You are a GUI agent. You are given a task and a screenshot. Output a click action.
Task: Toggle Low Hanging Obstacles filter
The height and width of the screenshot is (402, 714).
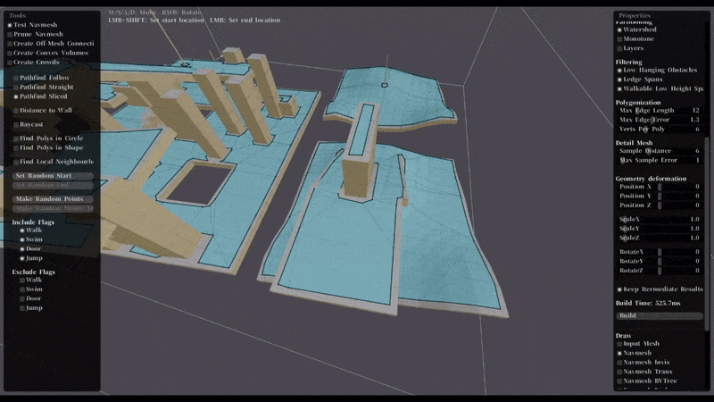[658, 71]
